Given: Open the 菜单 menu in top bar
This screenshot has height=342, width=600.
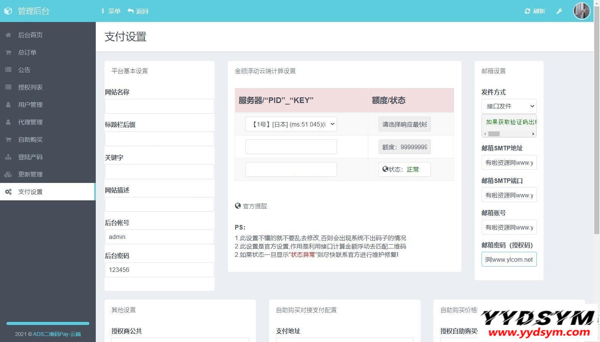Looking at the screenshot, I should click(111, 11).
